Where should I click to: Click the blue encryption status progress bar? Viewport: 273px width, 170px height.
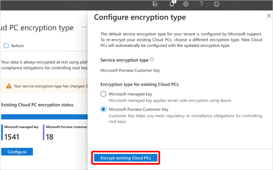44,117
